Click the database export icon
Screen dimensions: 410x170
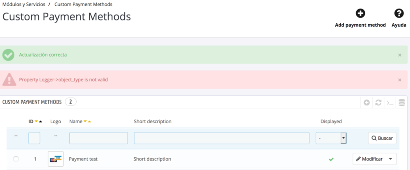tap(402, 102)
